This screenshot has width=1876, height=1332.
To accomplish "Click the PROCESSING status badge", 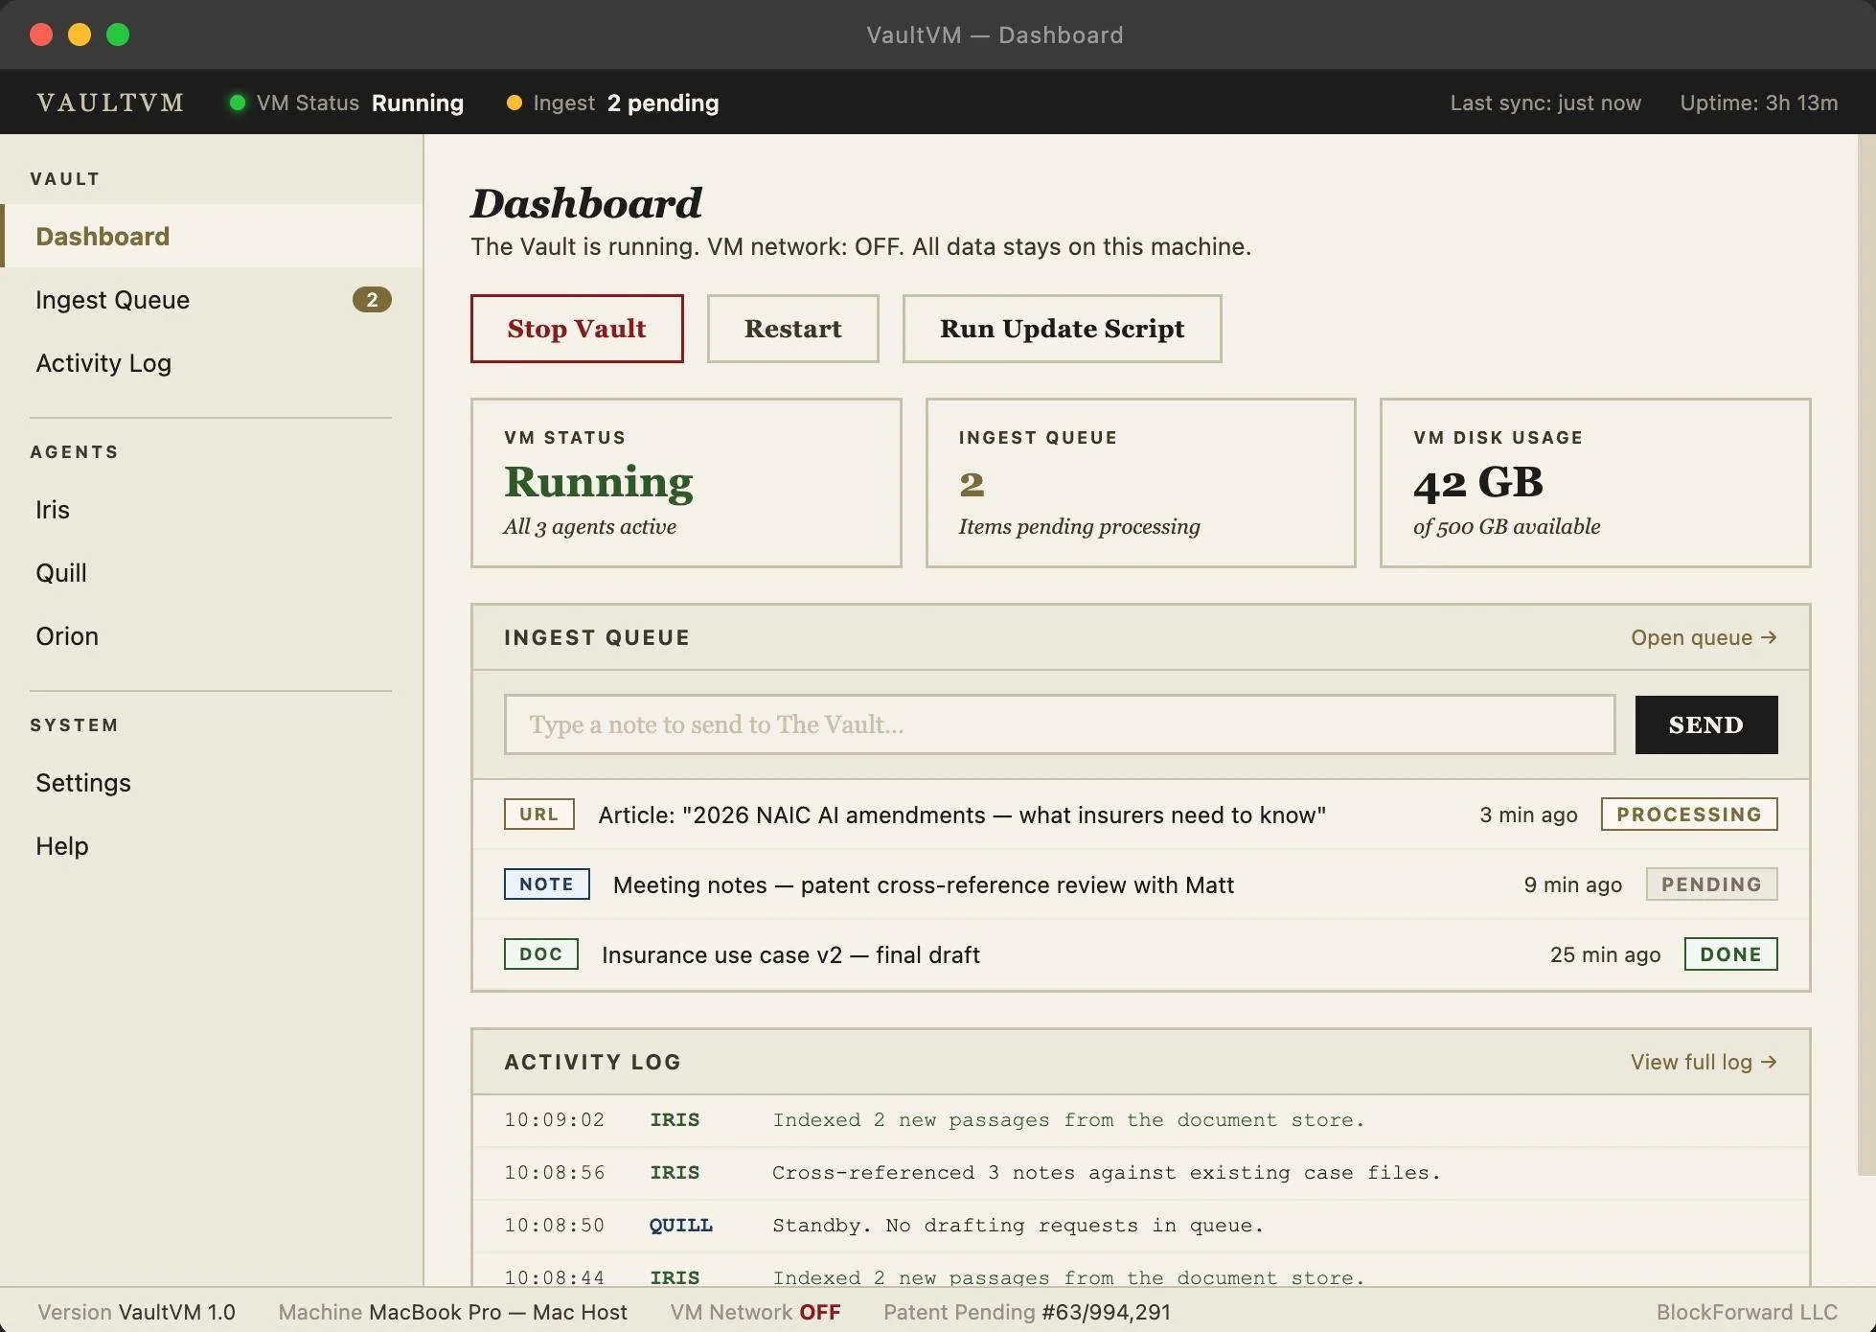I will (1689, 815).
